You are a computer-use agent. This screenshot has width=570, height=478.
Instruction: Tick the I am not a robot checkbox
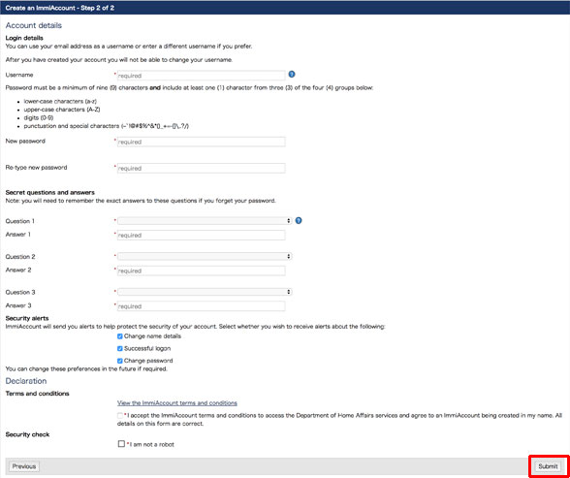coord(121,444)
